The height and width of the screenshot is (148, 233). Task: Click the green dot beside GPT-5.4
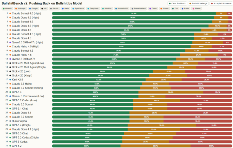[x=10, y=92]
